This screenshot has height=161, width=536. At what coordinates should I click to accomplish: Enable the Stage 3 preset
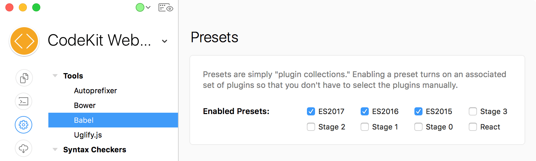tap(473, 111)
